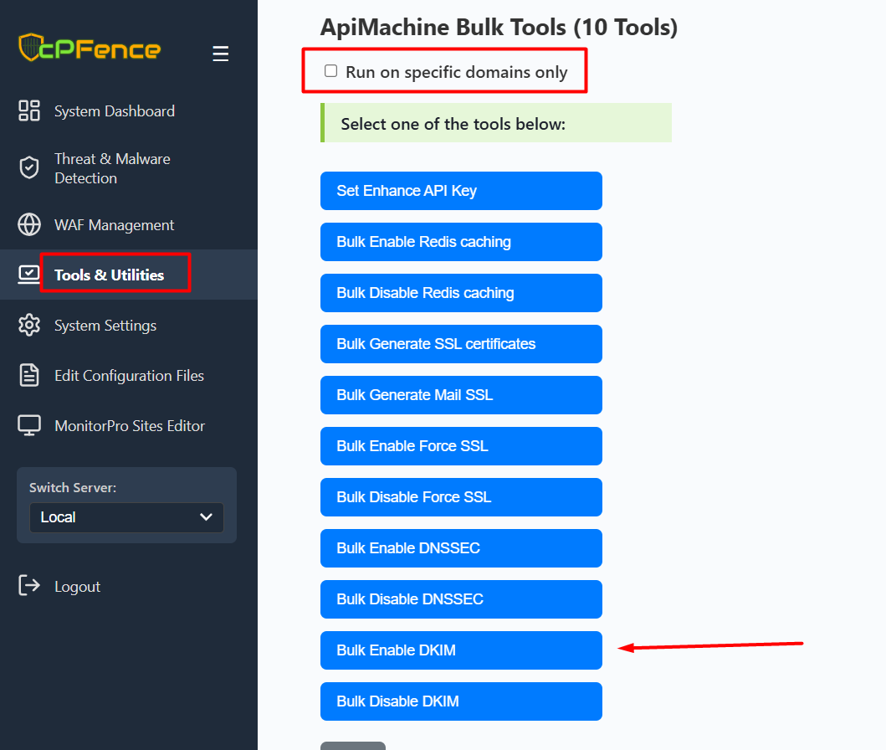
Task: Click the WAF Management globe icon
Action: coord(29,224)
